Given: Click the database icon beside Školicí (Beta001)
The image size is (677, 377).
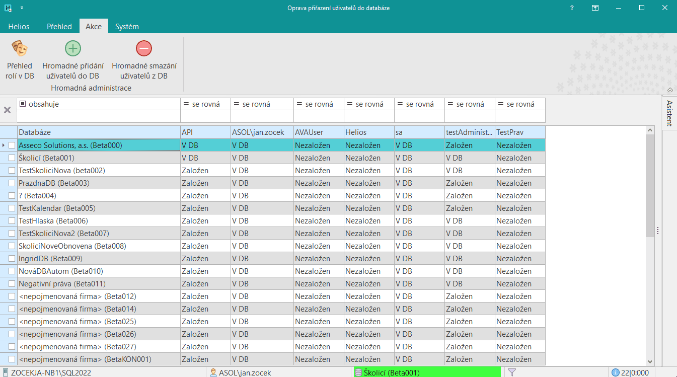Looking at the screenshot, I should pyautogui.click(x=358, y=372).
